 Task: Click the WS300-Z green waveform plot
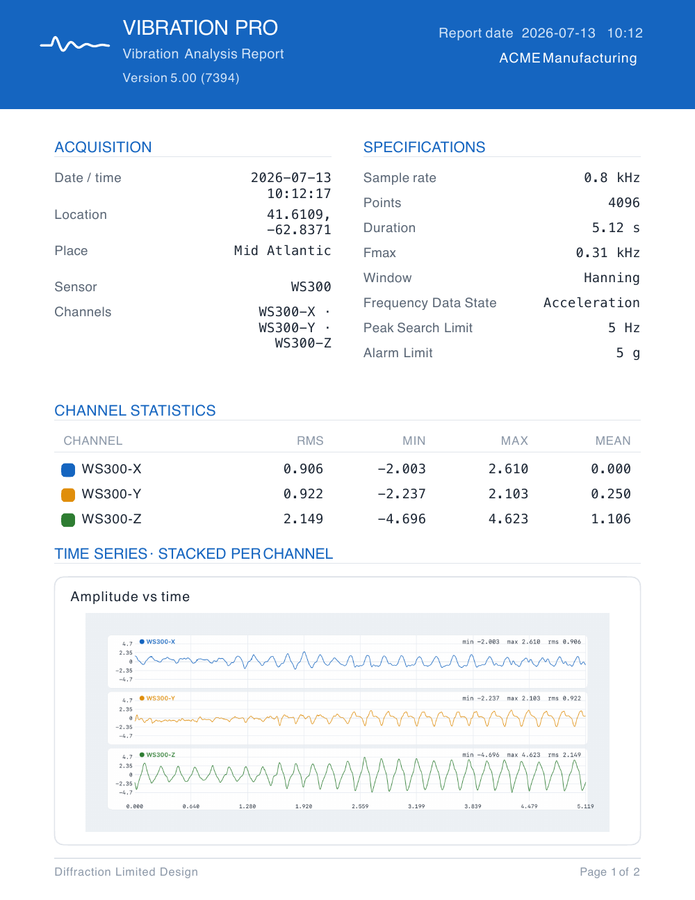click(360, 775)
